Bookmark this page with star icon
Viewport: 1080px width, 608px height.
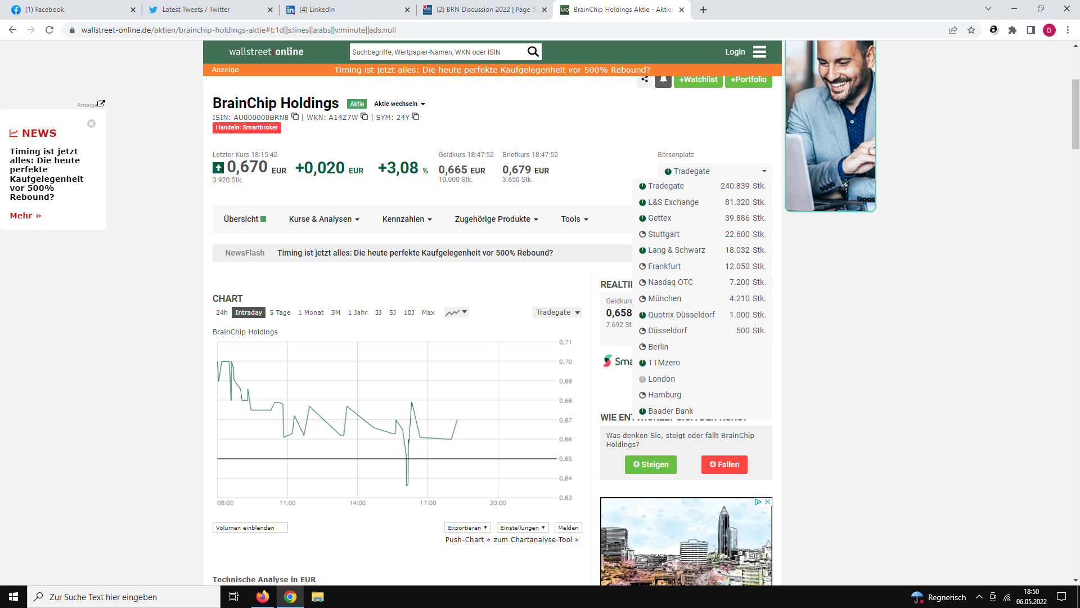point(971,30)
